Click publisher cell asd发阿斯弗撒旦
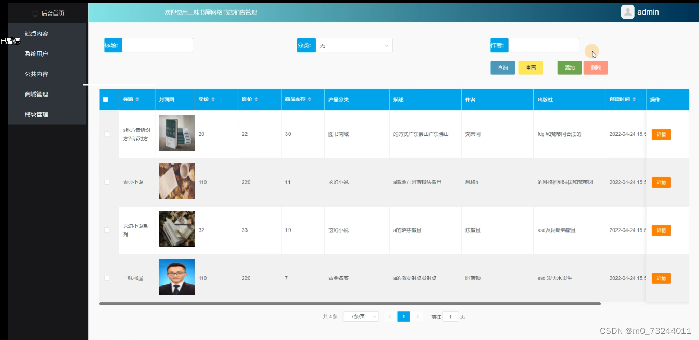This screenshot has width=699, height=340. [x=556, y=230]
